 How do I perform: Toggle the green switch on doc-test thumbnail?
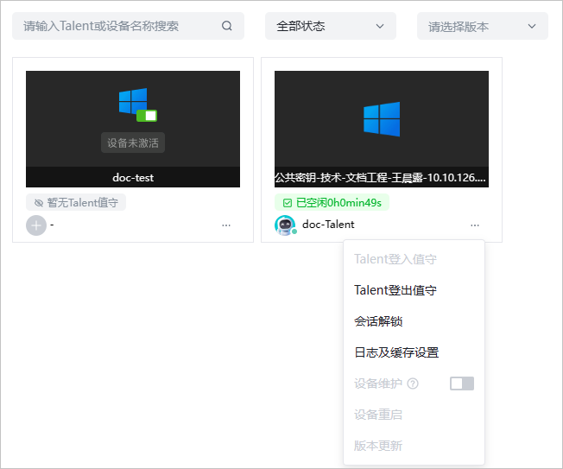pos(147,116)
